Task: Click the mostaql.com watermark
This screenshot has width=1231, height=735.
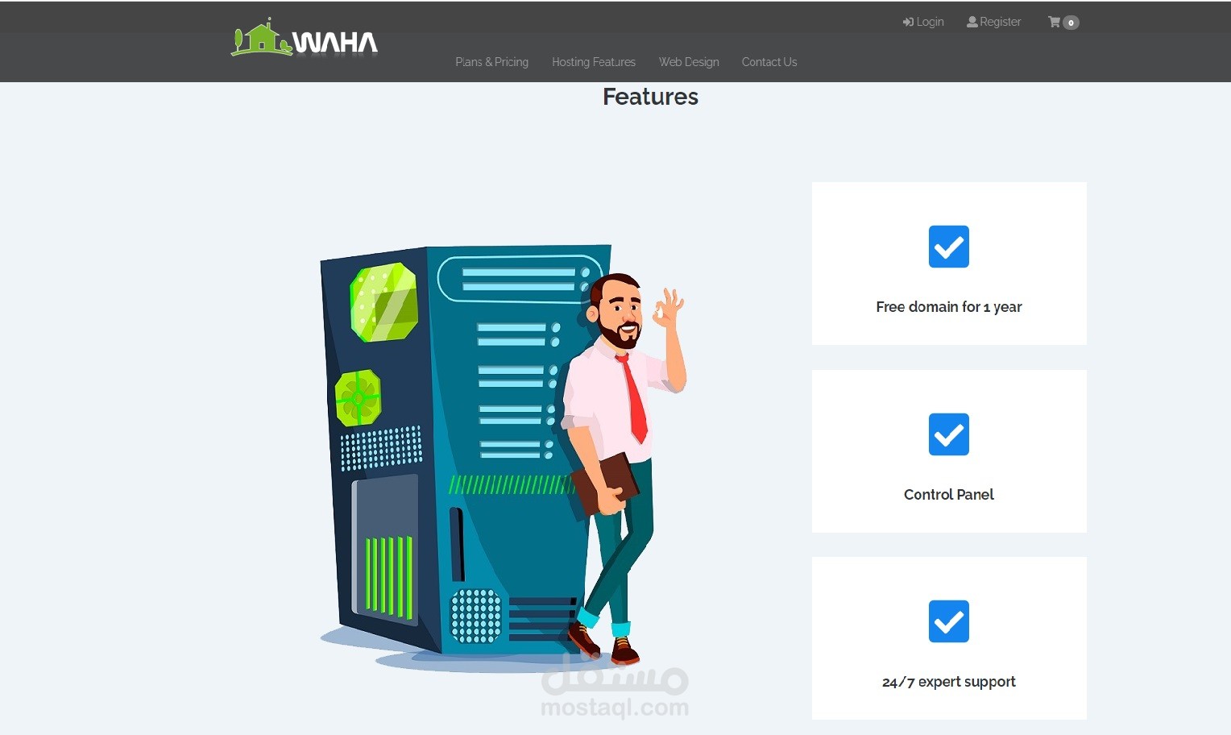Action: 615,689
